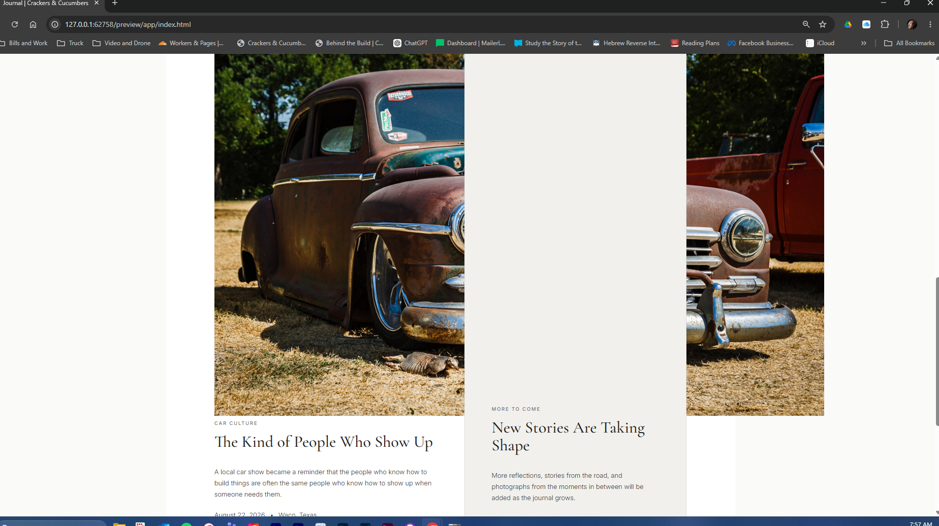Open the Dashboard | MailerL... bookmark
939x526 pixels.
point(471,43)
